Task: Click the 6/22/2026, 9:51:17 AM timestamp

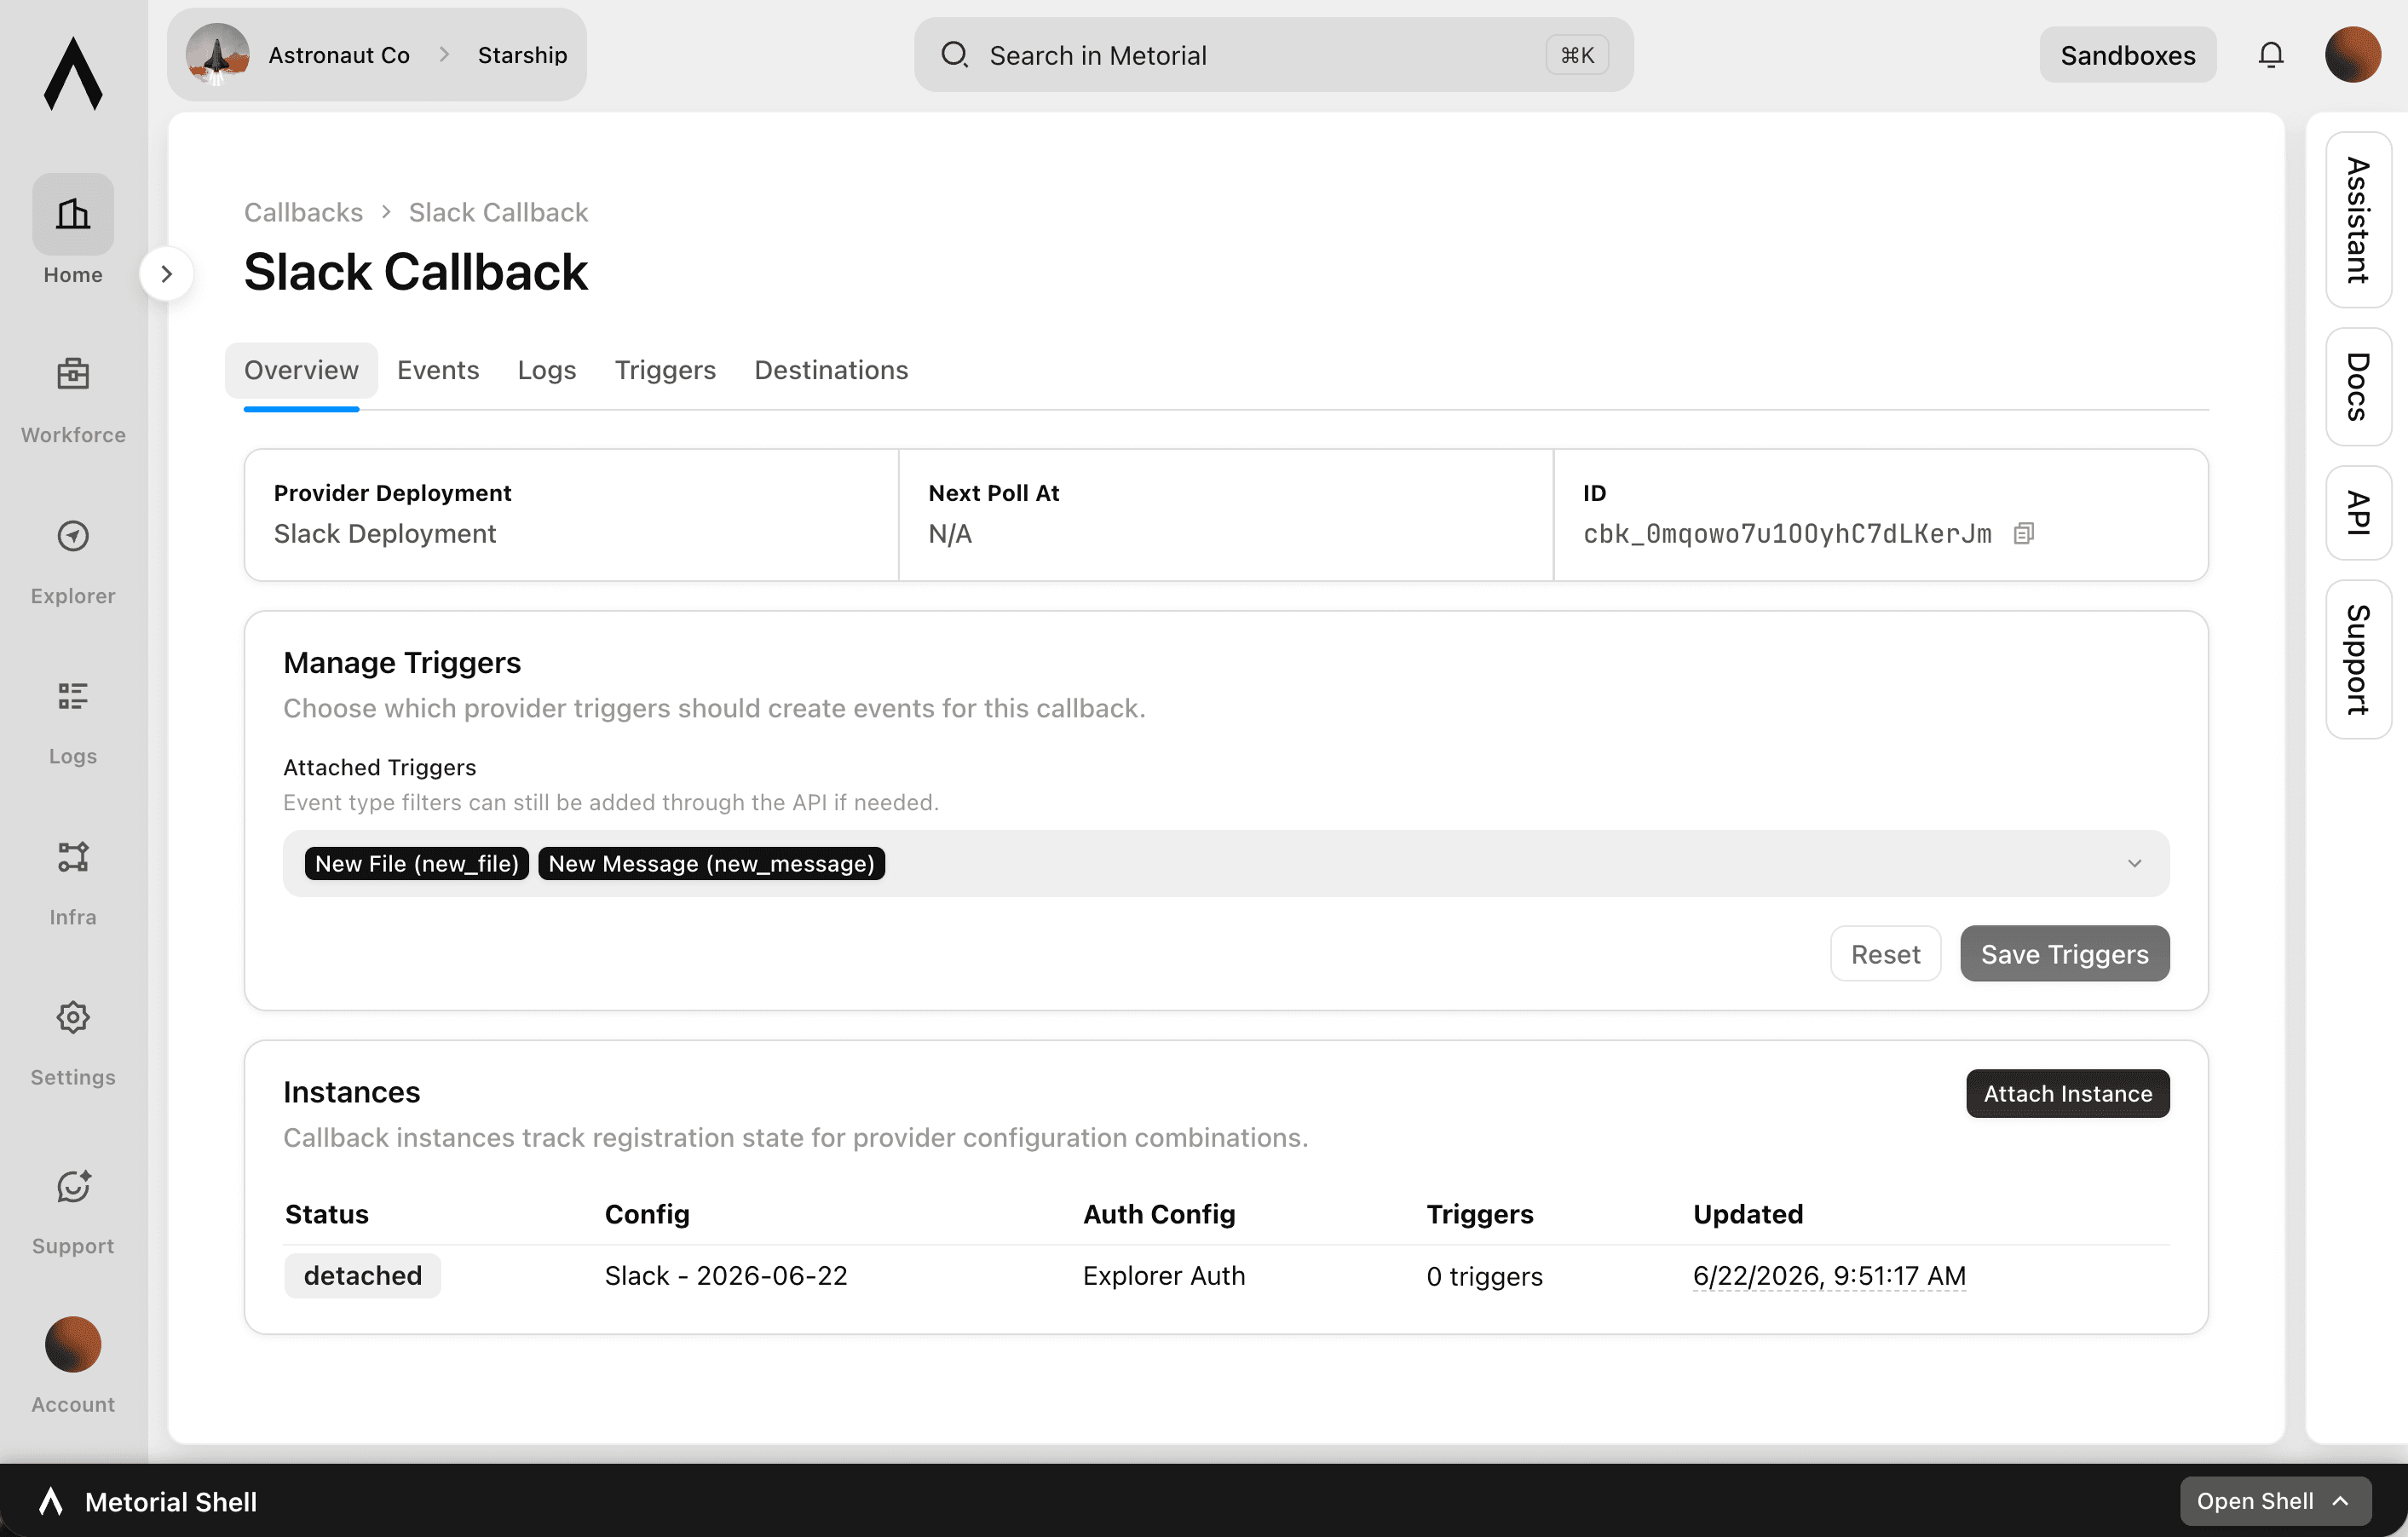Action: click(1829, 1276)
